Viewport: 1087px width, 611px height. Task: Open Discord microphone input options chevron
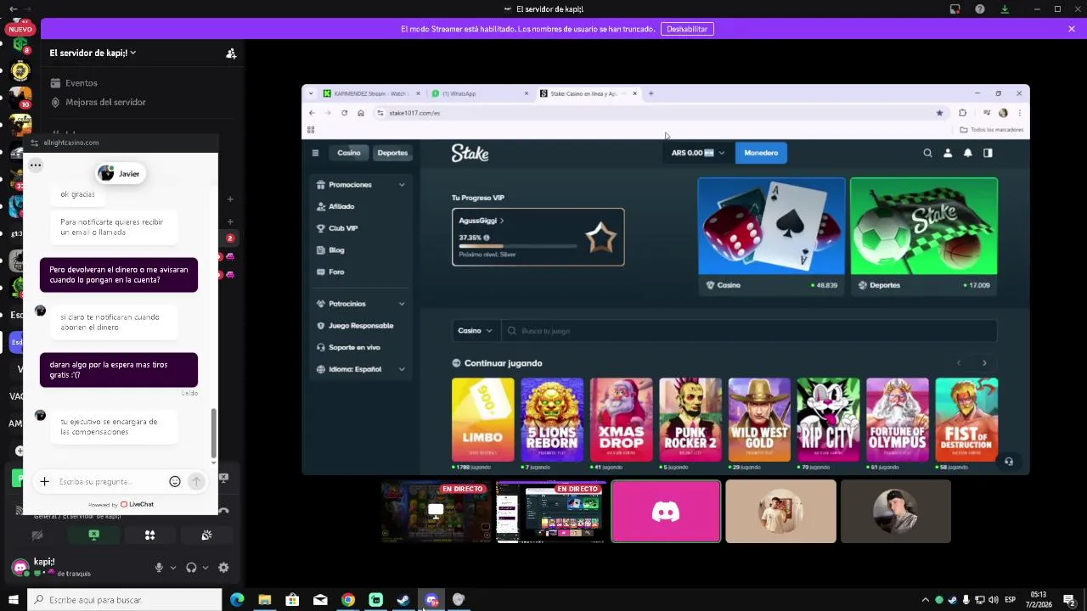(173, 568)
